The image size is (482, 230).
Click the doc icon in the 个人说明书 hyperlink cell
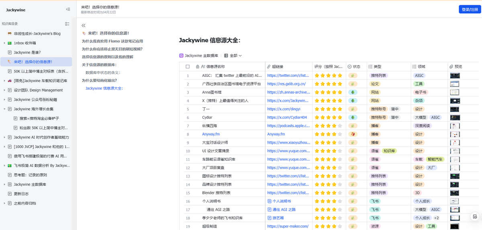pyautogui.click(x=270, y=201)
